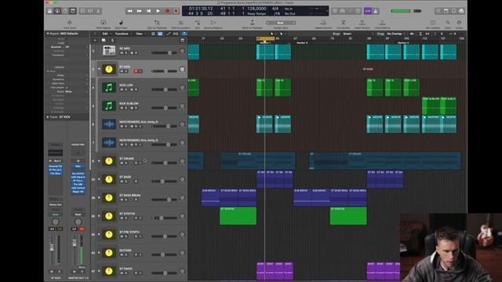Open the media Browsers button
This screenshot has height=282, width=502.
point(461,11)
